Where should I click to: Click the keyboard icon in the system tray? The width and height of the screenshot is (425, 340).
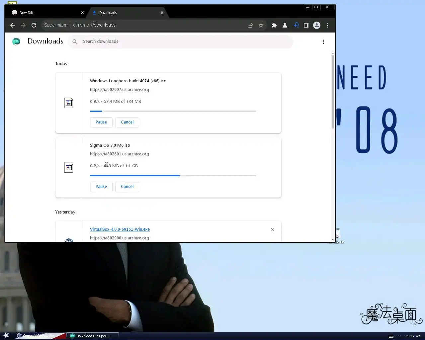point(391,336)
